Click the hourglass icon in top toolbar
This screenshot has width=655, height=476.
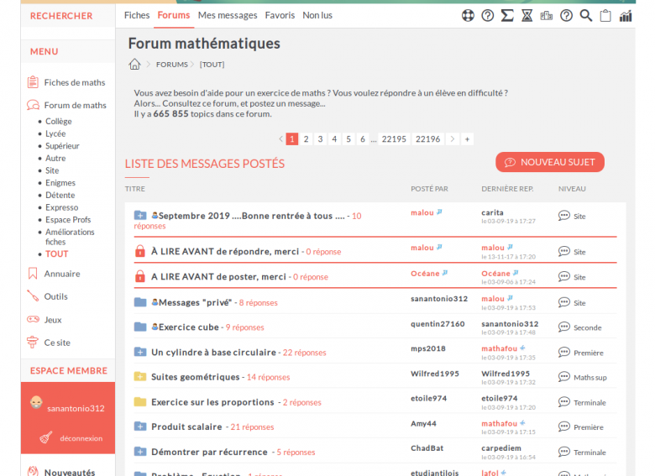coord(527,15)
